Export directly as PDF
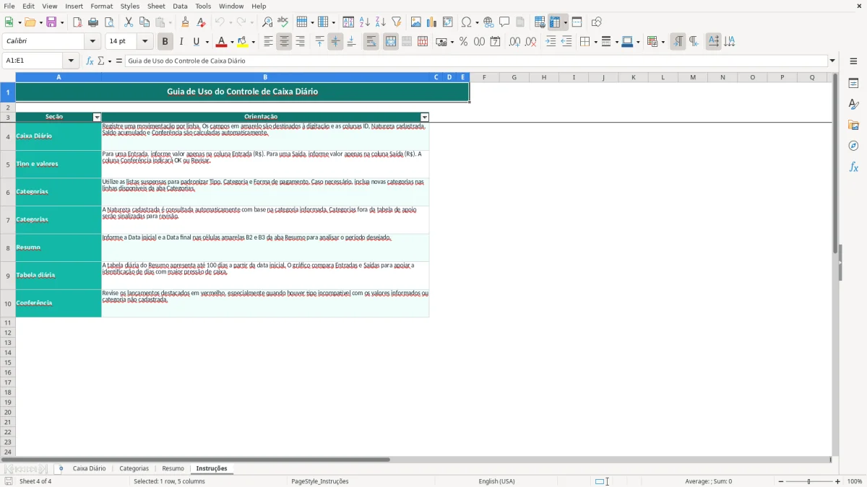Screen dimensions: 867x487 (77, 22)
